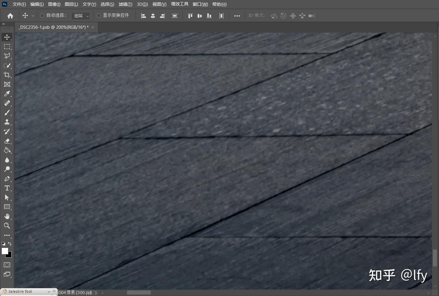Viewport: 439px width, 296px height.
Task: Click the Home button in options bar
Action: click(10, 16)
